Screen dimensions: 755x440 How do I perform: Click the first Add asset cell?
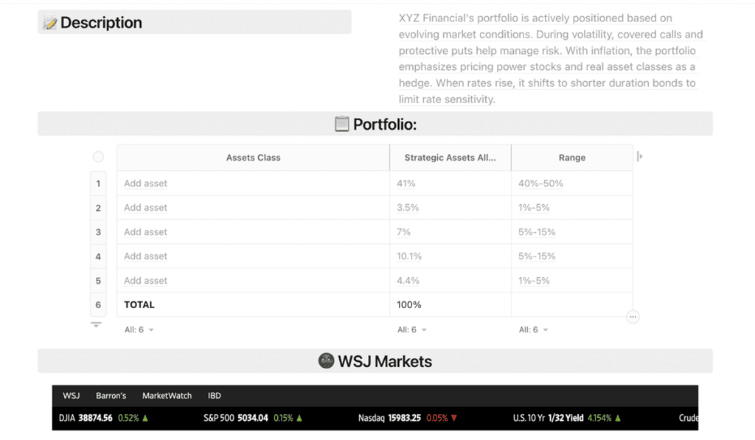click(x=254, y=184)
